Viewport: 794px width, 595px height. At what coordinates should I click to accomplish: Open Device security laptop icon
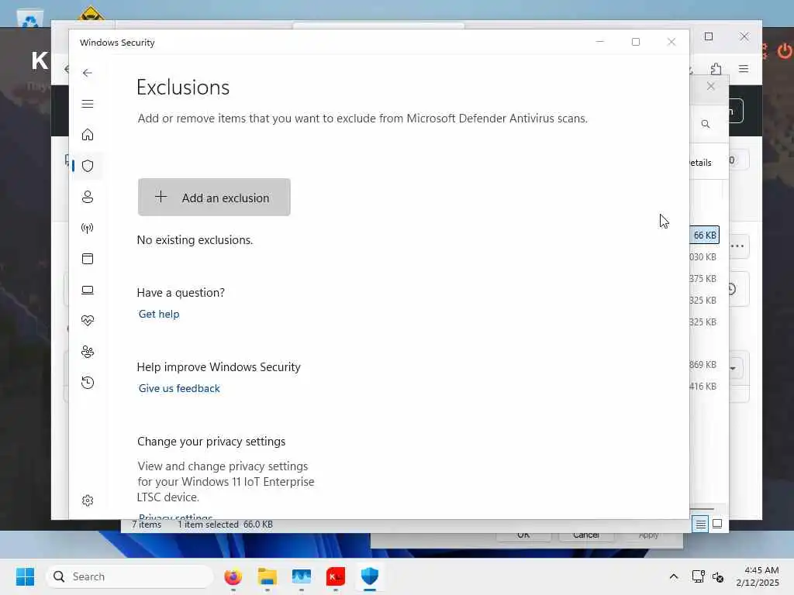click(87, 290)
